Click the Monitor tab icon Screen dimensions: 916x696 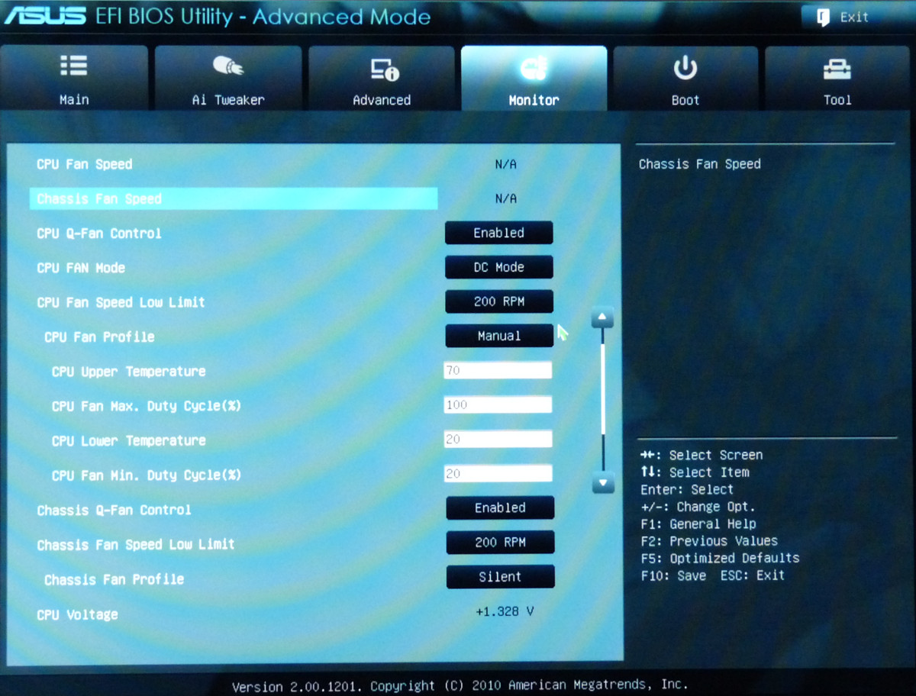pos(534,69)
